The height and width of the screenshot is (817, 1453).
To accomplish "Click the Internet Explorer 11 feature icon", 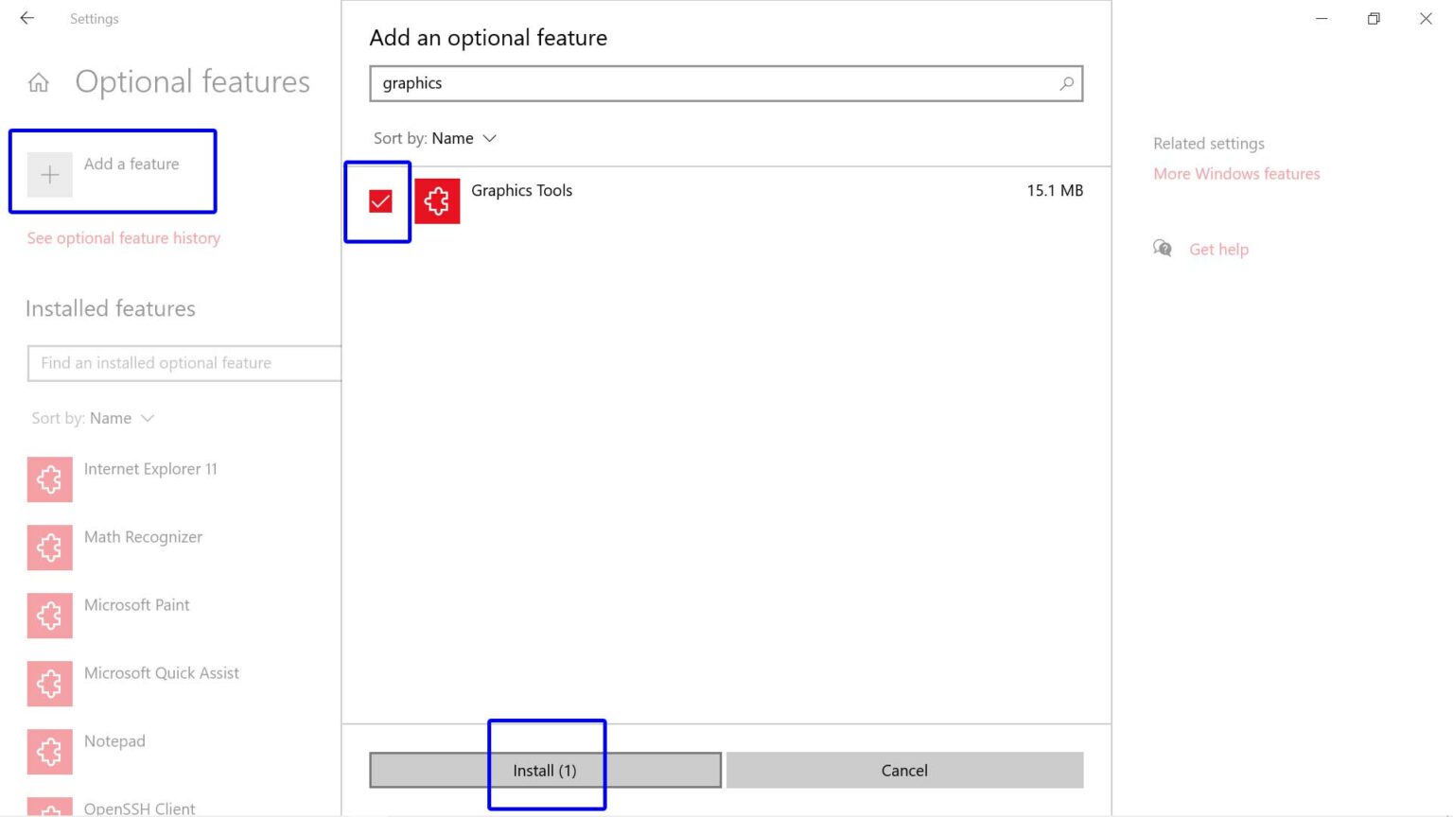I will pyautogui.click(x=50, y=479).
